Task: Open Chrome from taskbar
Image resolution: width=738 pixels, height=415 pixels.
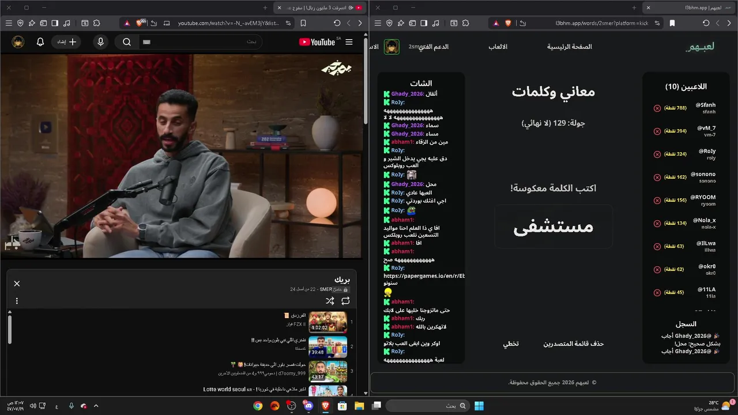Action: [x=258, y=406]
